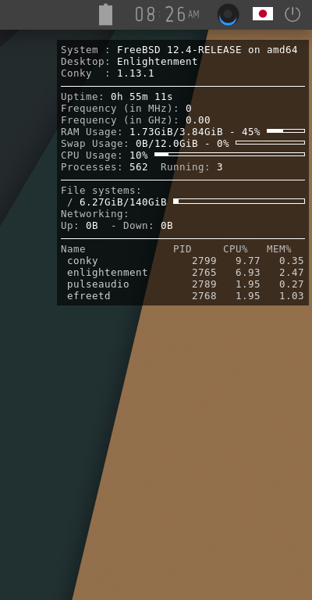Screen dimensions: 312x600
Task: Click PID 2789 in process table
Action: click(204, 284)
